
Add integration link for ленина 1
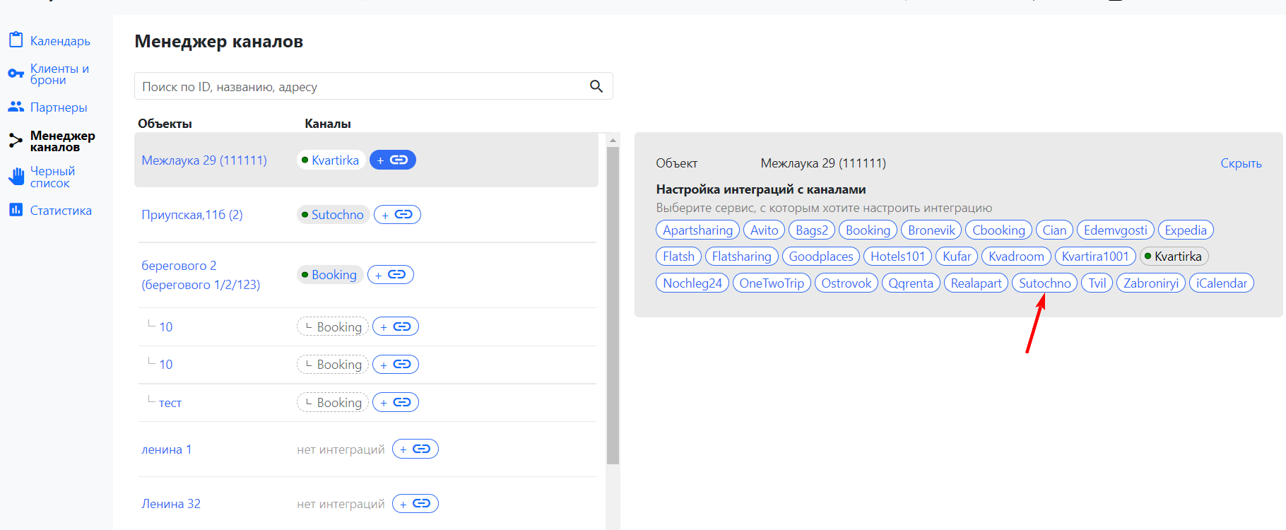(415, 449)
